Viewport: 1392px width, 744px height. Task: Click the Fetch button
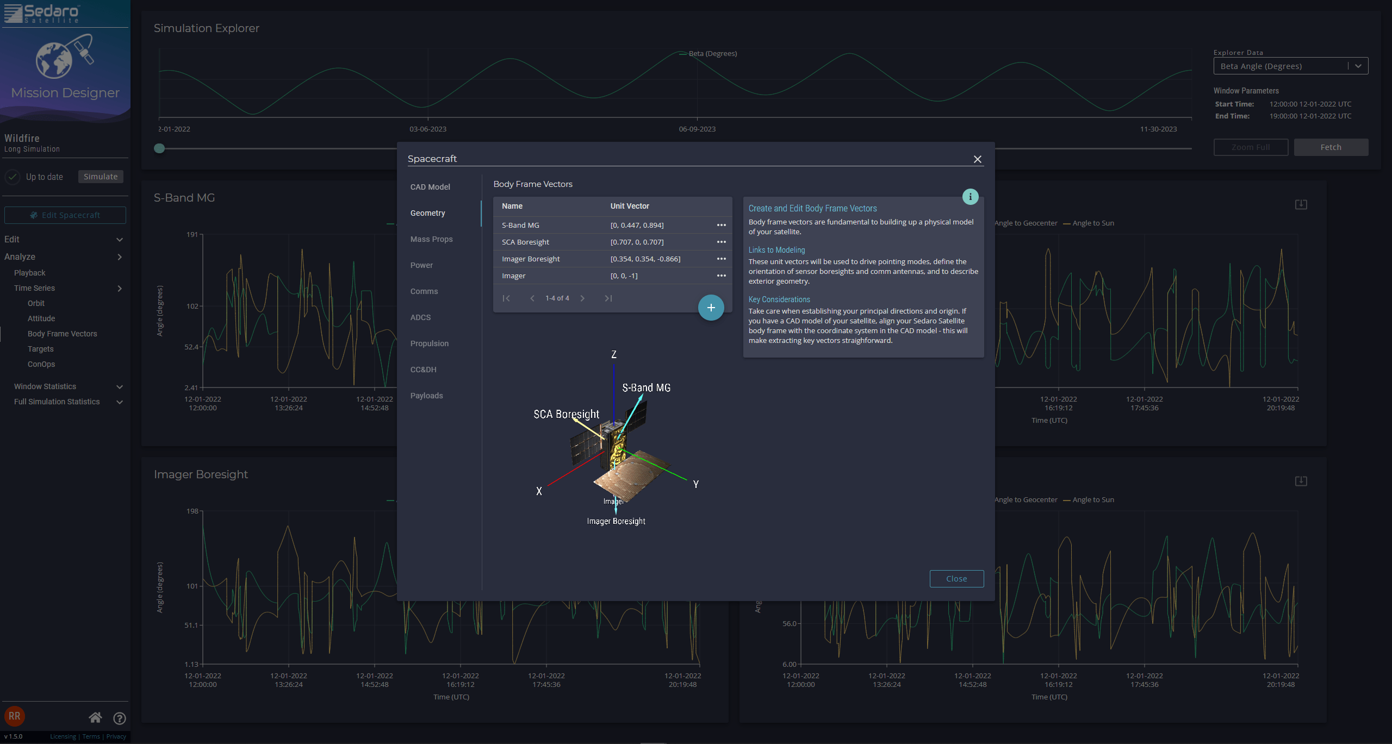[x=1331, y=147]
